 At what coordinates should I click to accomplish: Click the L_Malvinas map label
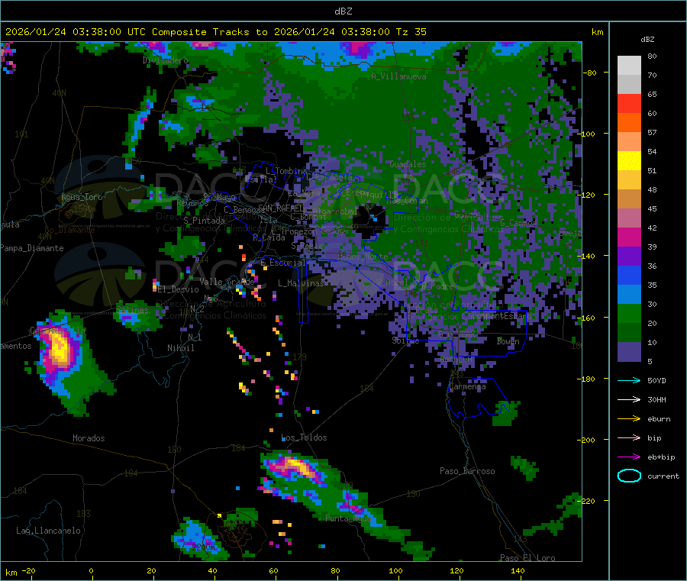(301, 283)
